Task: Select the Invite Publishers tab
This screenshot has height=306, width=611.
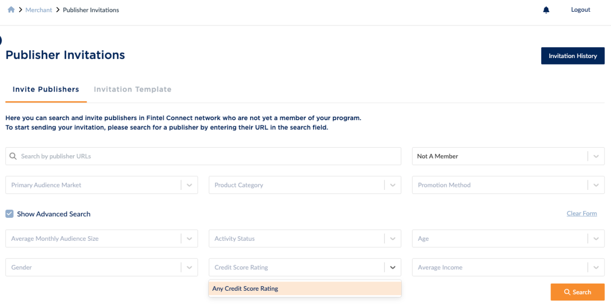Action: (45, 89)
